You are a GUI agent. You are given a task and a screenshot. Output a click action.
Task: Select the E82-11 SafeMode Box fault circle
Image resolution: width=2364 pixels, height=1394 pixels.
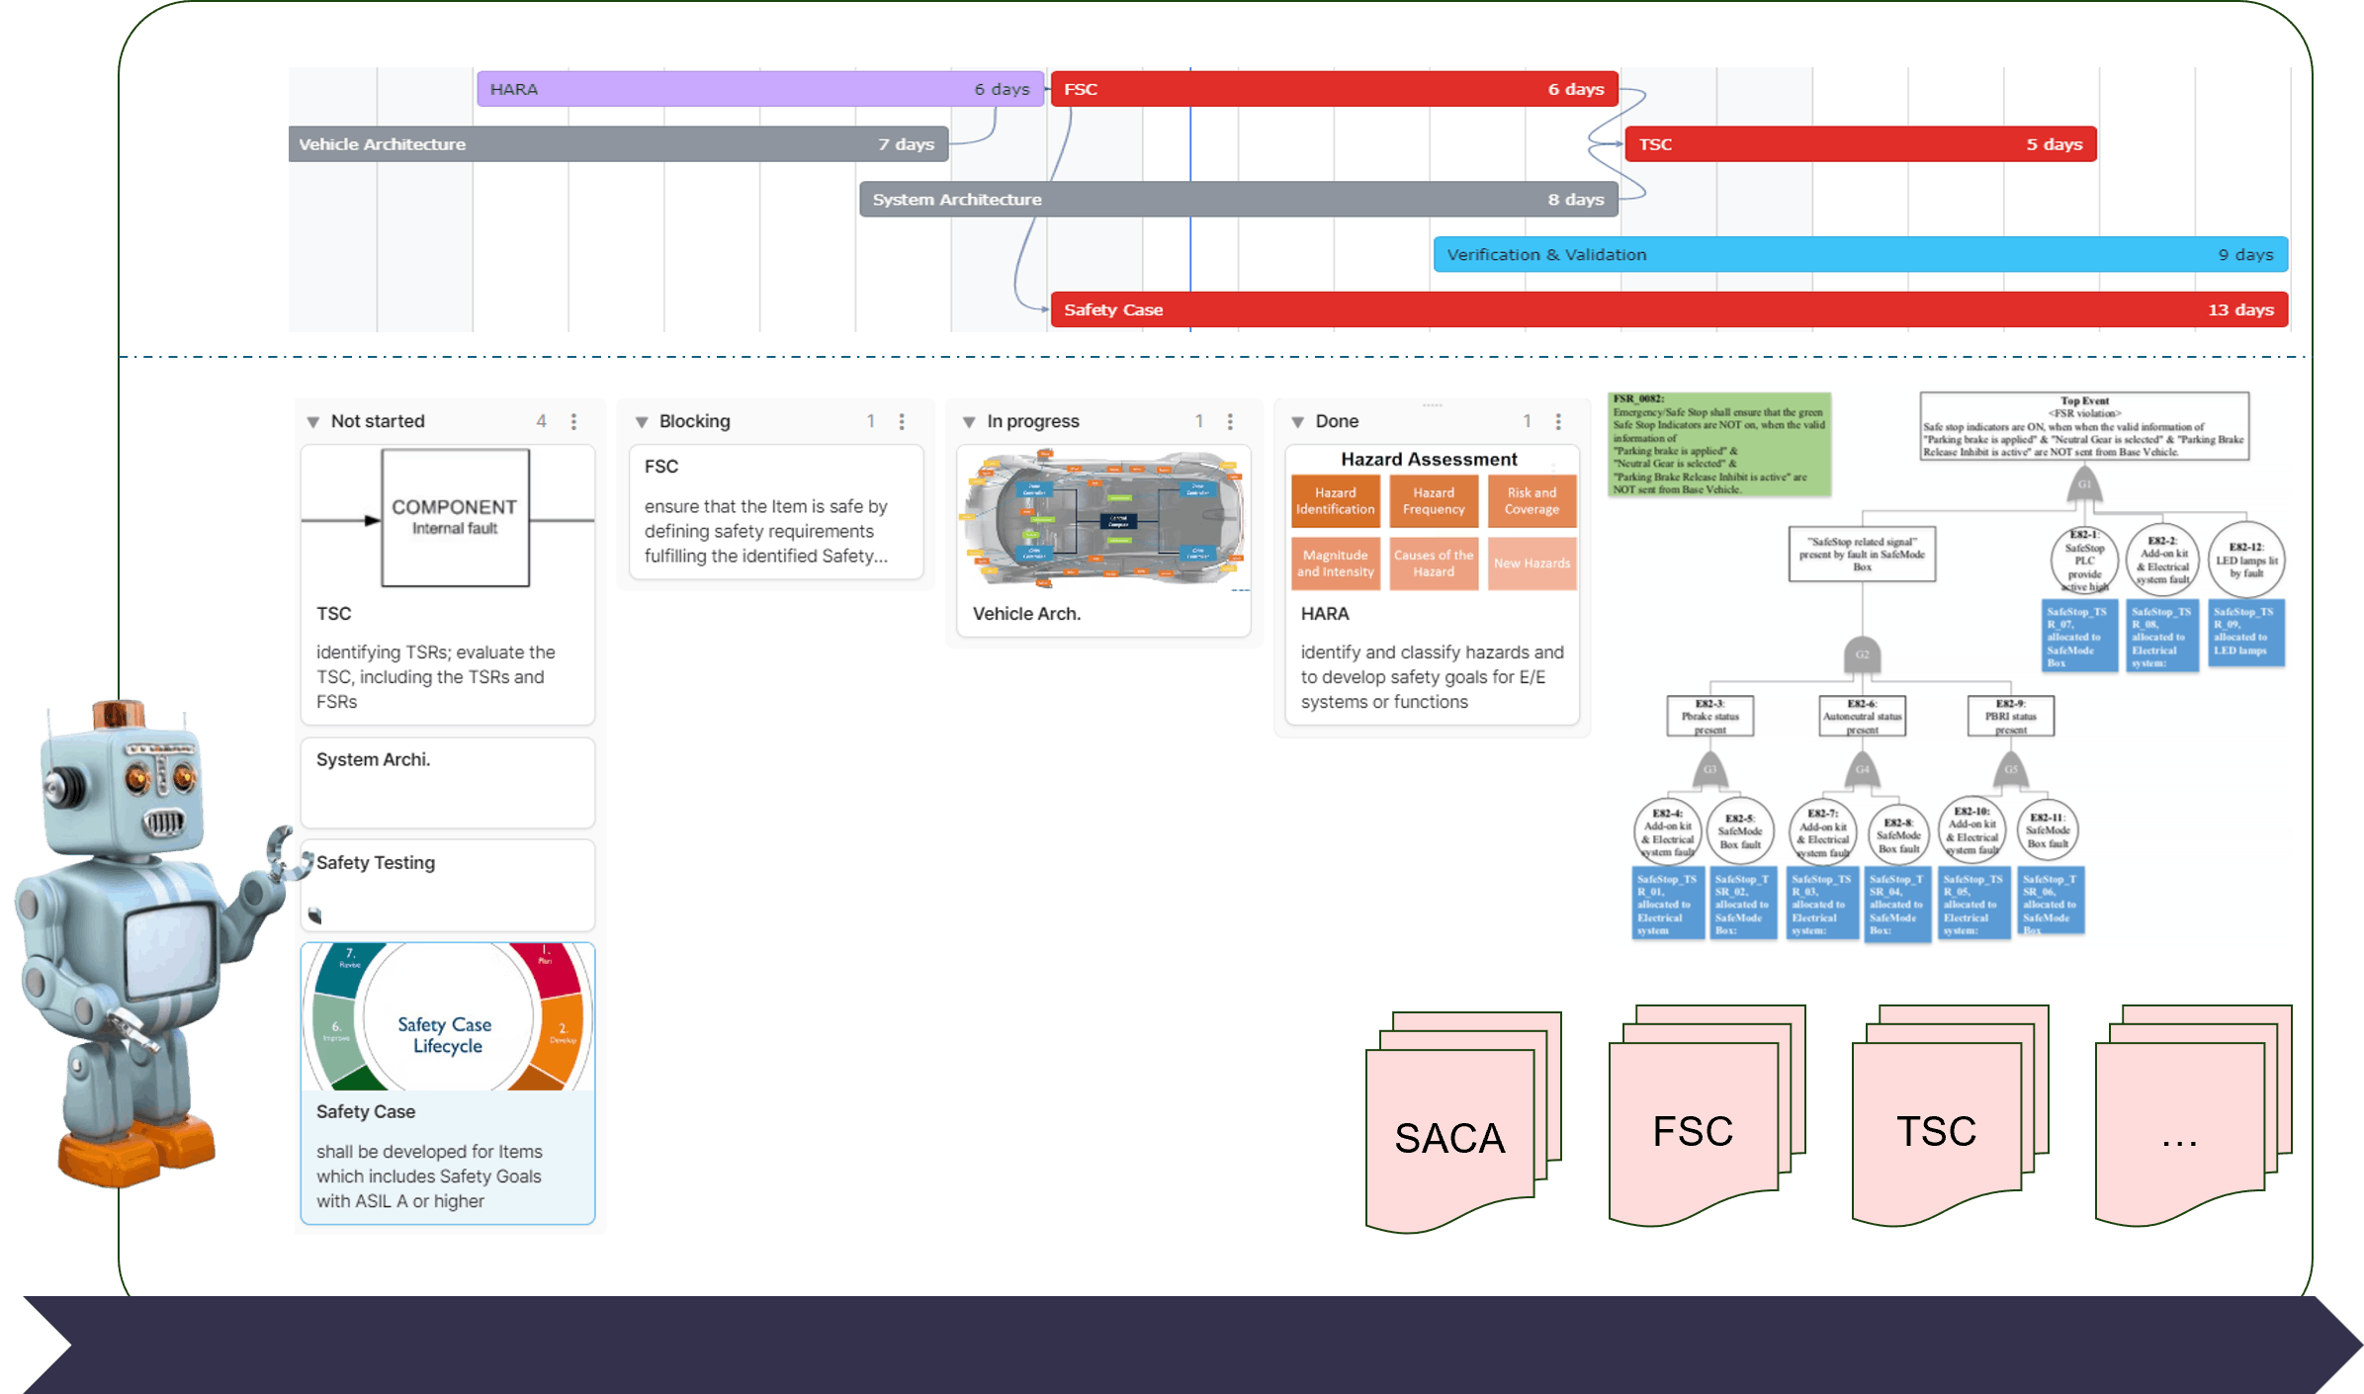(x=2047, y=828)
